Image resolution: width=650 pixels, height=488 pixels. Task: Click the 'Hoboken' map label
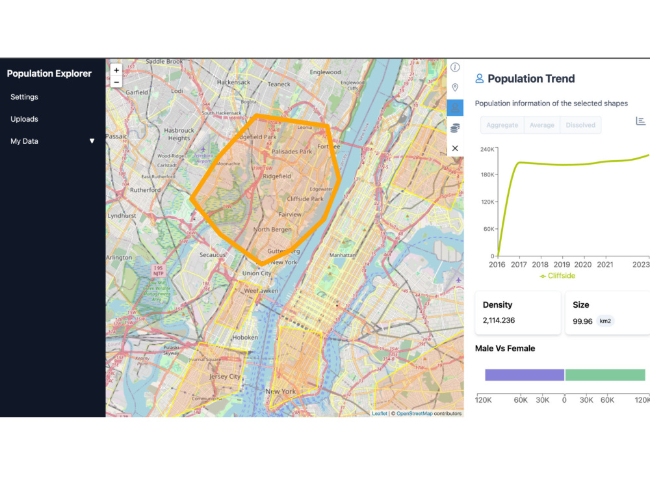[x=245, y=337]
